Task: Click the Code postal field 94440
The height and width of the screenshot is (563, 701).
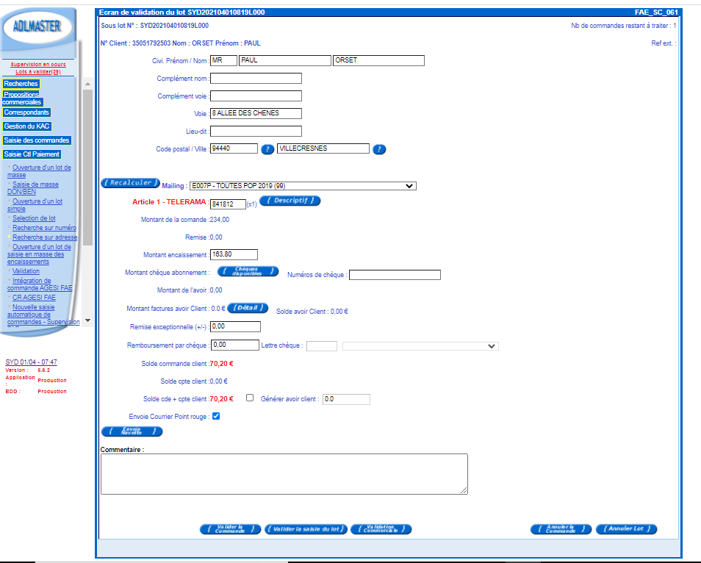Action: (x=234, y=148)
